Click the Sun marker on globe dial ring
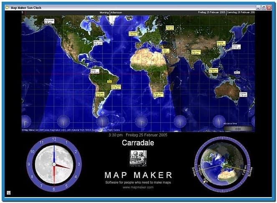This screenshot has width=277, height=203. coord(205,180)
